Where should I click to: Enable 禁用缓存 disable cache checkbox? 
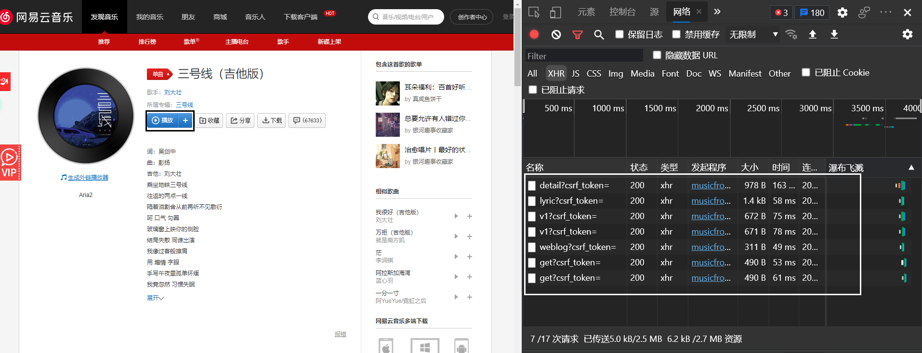[x=676, y=34]
